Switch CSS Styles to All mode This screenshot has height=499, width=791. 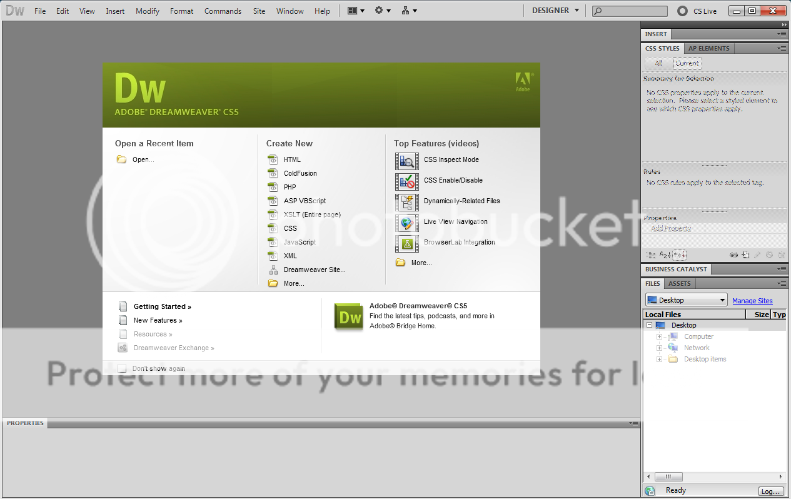tap(658, 63)
